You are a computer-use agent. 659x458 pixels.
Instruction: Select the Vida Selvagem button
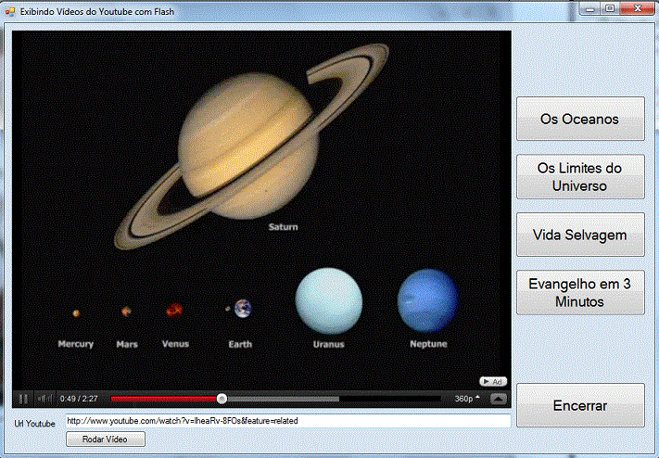tap(580, 235)
